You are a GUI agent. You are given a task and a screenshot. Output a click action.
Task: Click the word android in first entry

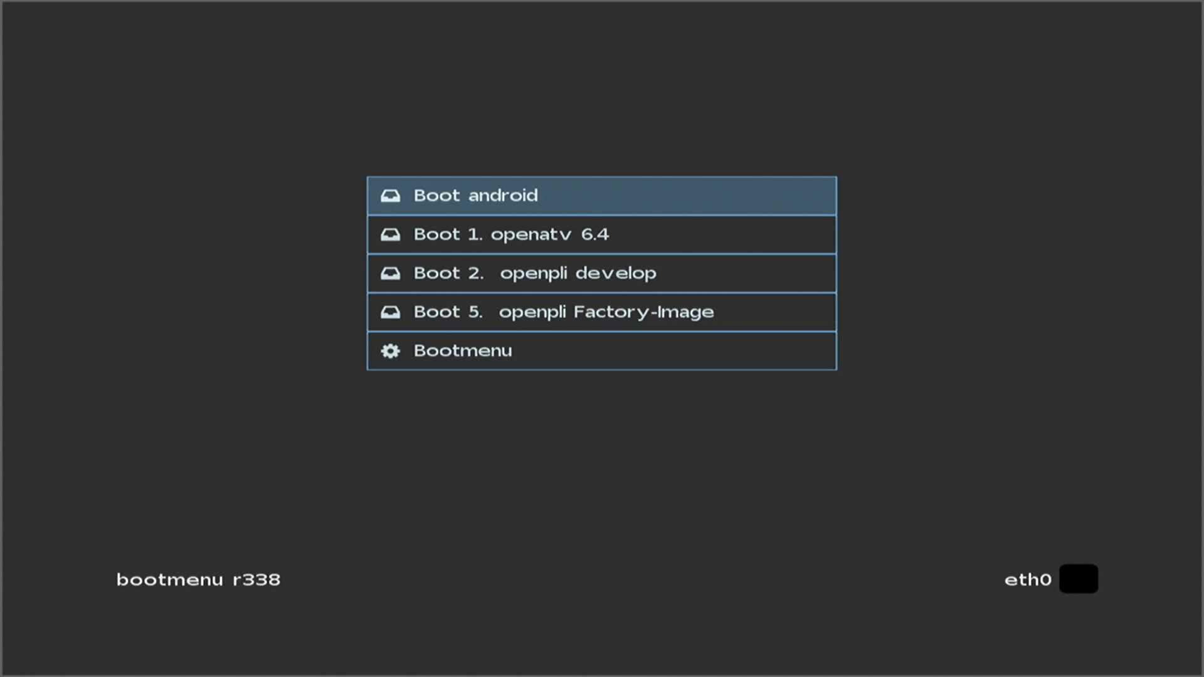point(503,196)
